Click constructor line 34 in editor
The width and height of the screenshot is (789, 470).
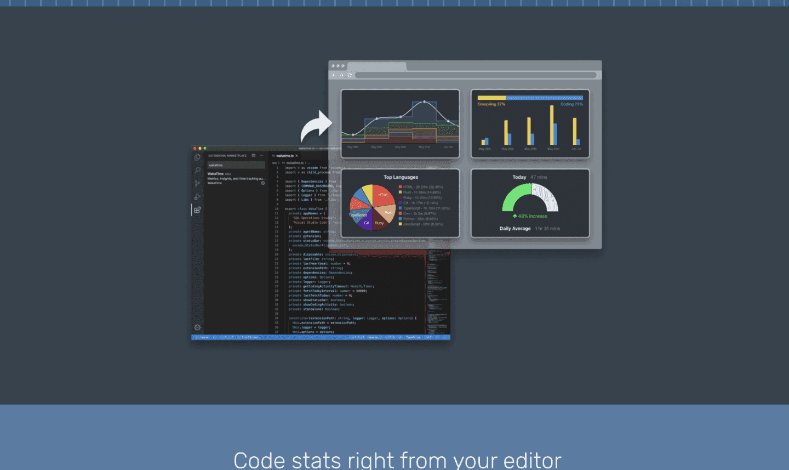(x=352, y=318)
